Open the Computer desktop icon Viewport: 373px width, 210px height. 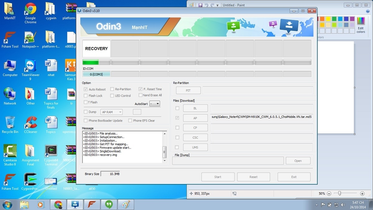click(x=10, y=68)
